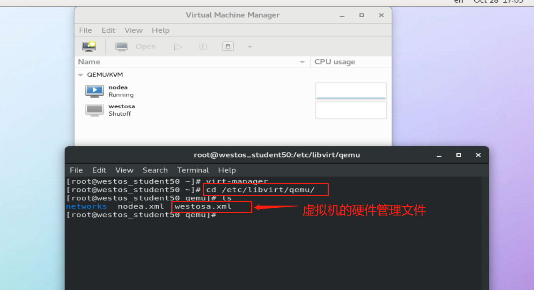This screenshot has height=290, width=534.
Task: Open Virtual Machine Manager Help menu
Action: 161,30
